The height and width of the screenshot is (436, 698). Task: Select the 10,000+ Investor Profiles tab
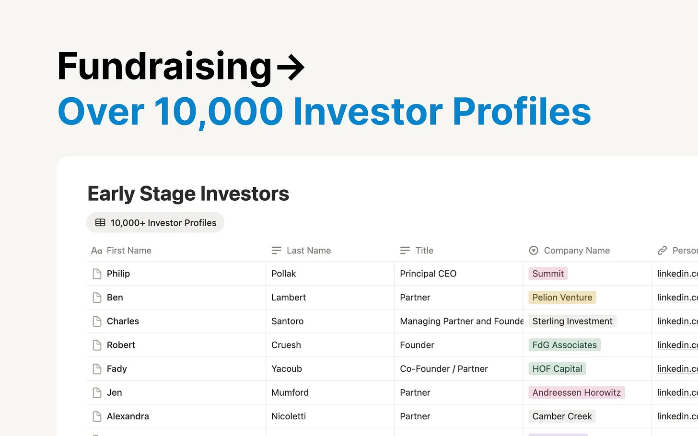point(155,223)
